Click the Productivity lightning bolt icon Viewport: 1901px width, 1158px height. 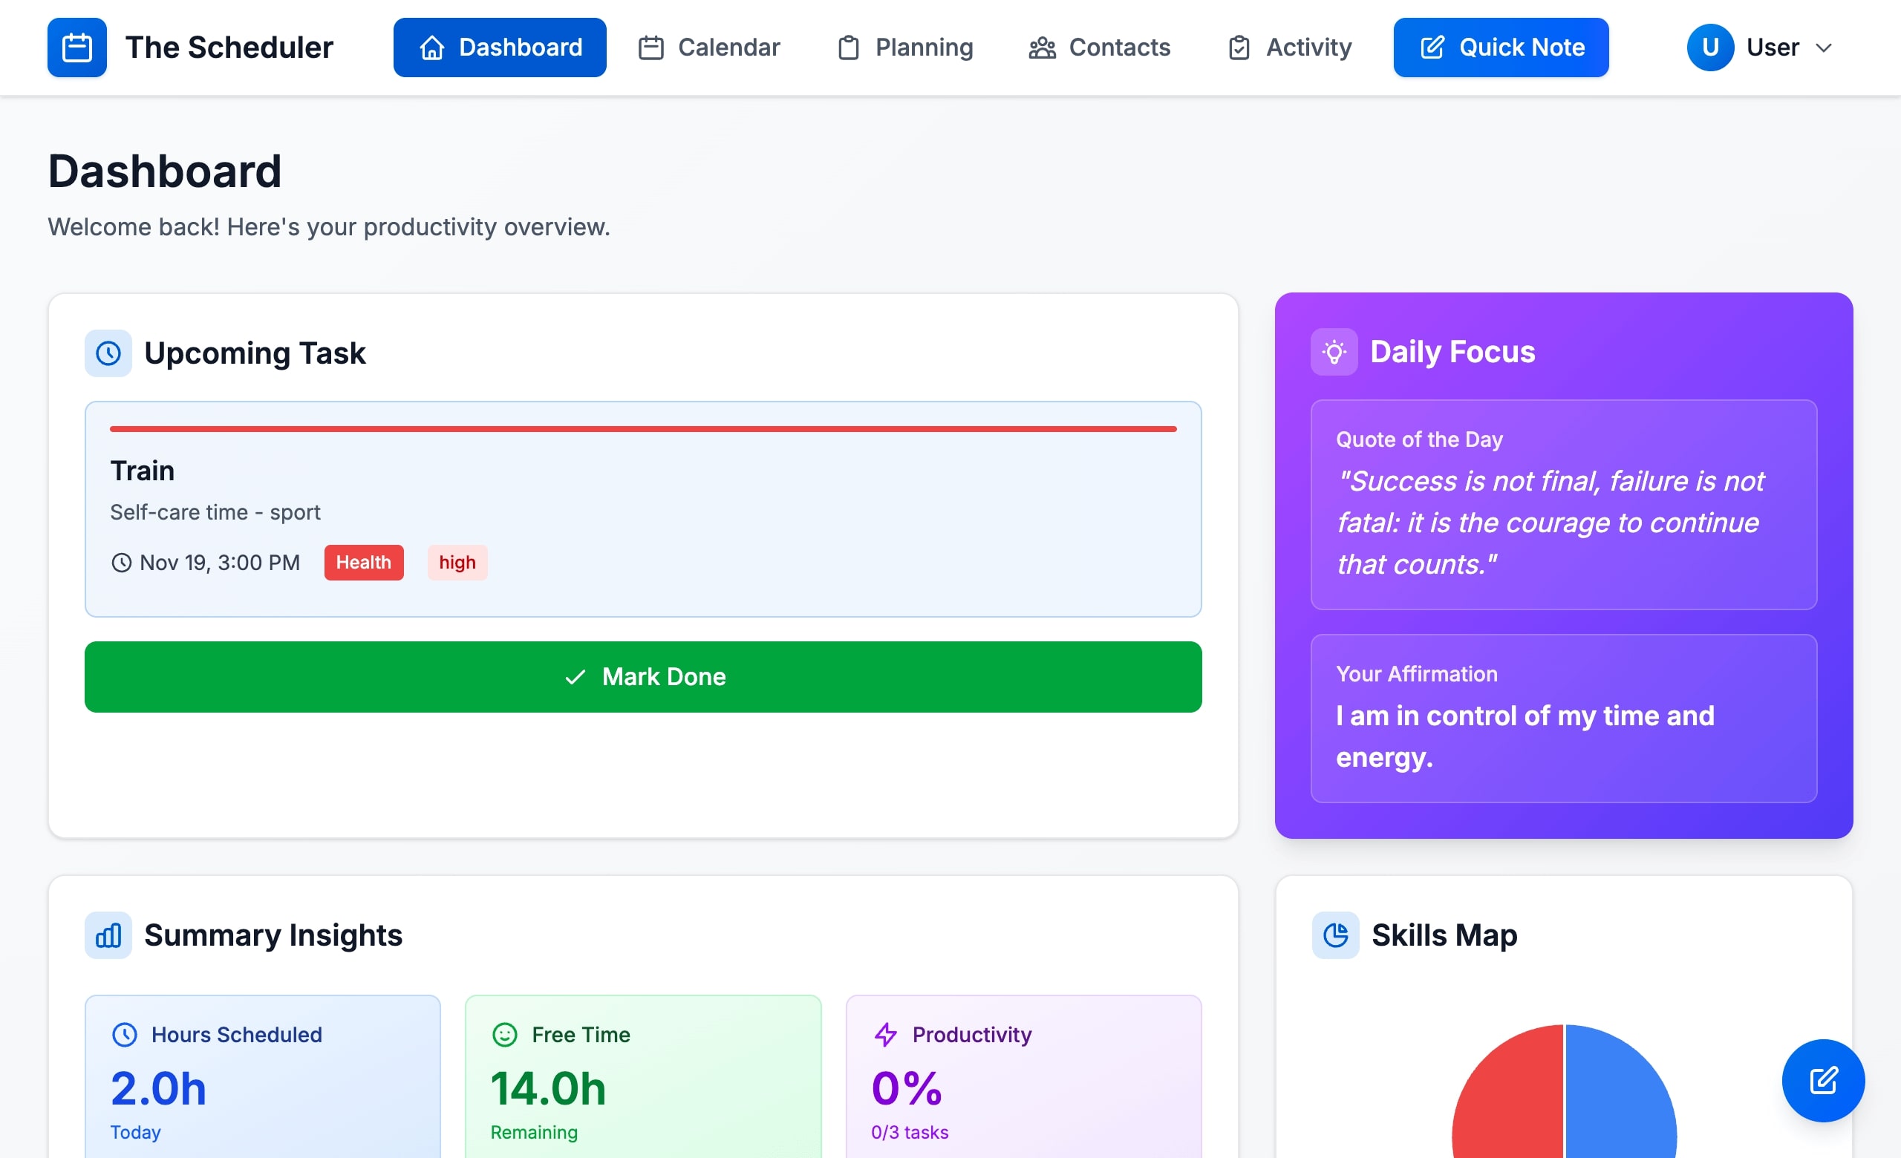pyautogui.click(x=886, y=1035)
